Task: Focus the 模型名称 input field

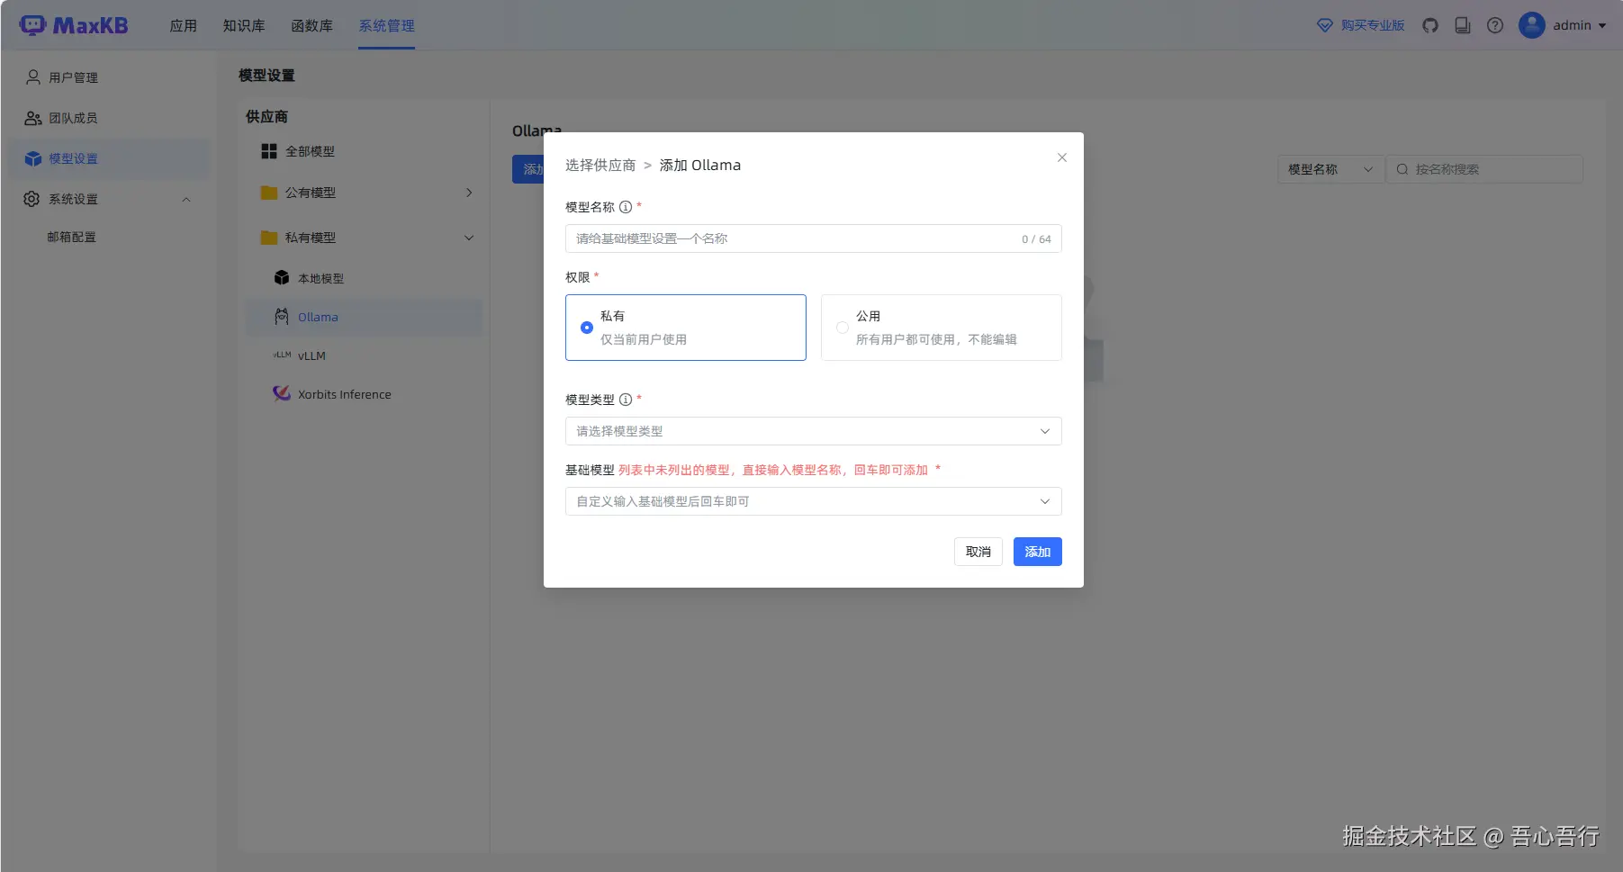Action: 814,238
